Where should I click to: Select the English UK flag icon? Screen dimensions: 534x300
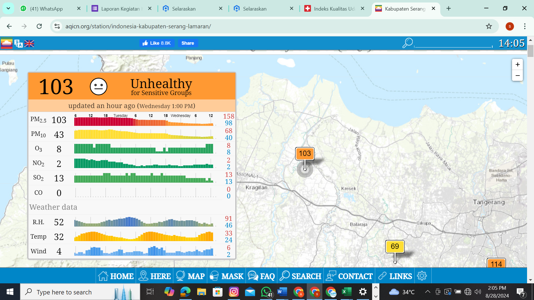click(29, 44)
